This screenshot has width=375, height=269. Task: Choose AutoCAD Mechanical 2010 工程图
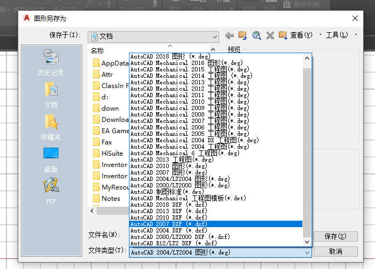click(x=216, y=102)
